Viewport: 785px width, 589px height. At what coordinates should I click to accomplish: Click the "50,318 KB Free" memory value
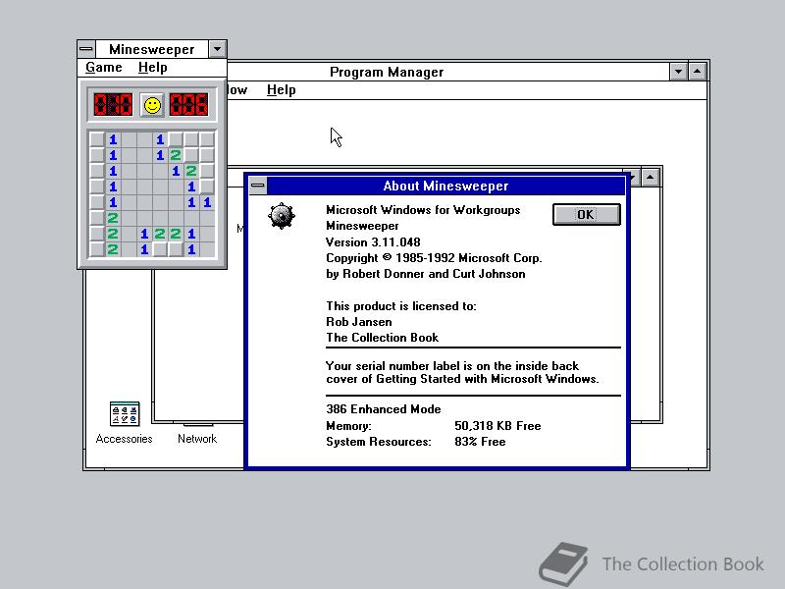click(x=497, y=426)
